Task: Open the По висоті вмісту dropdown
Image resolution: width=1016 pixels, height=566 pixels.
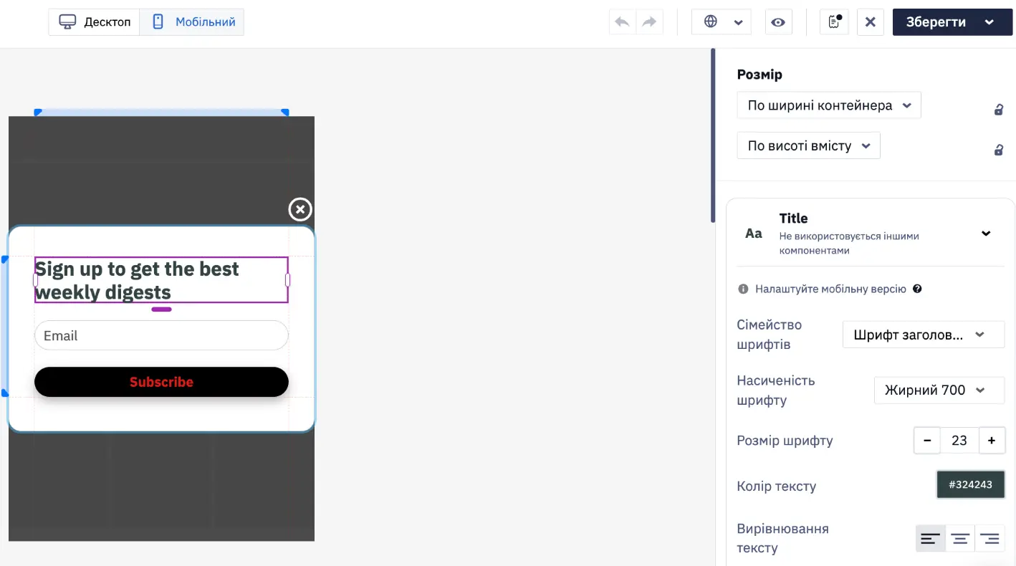Action: click(808, 145)
